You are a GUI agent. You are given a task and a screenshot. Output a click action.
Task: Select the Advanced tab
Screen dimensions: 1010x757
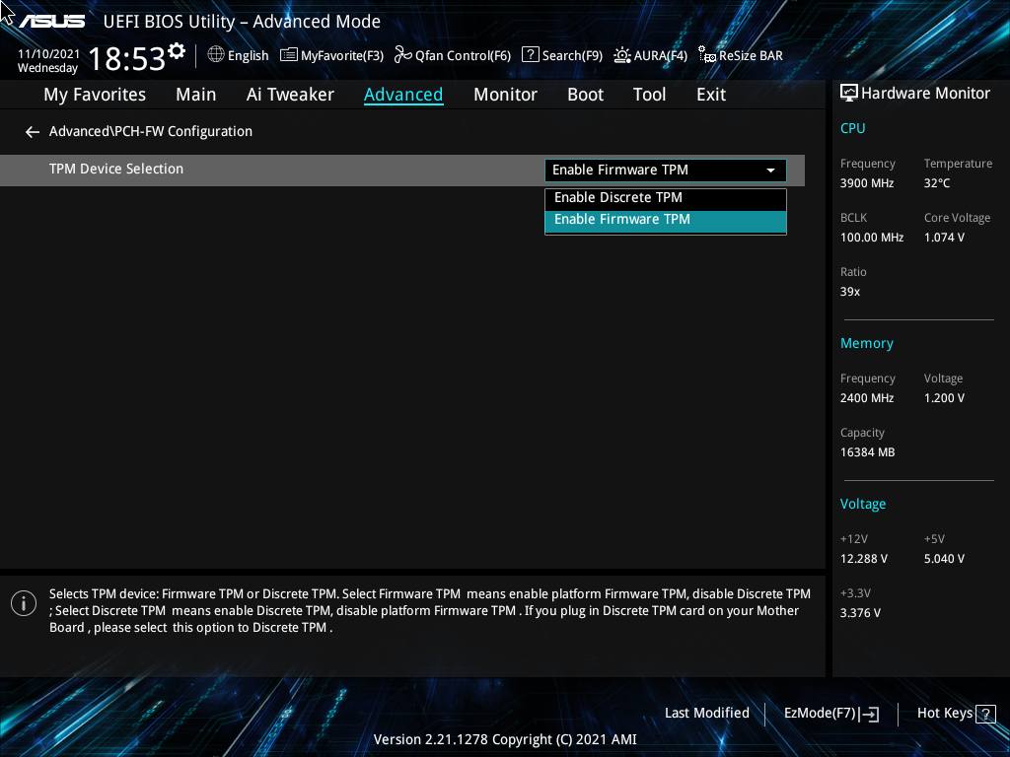403,95
